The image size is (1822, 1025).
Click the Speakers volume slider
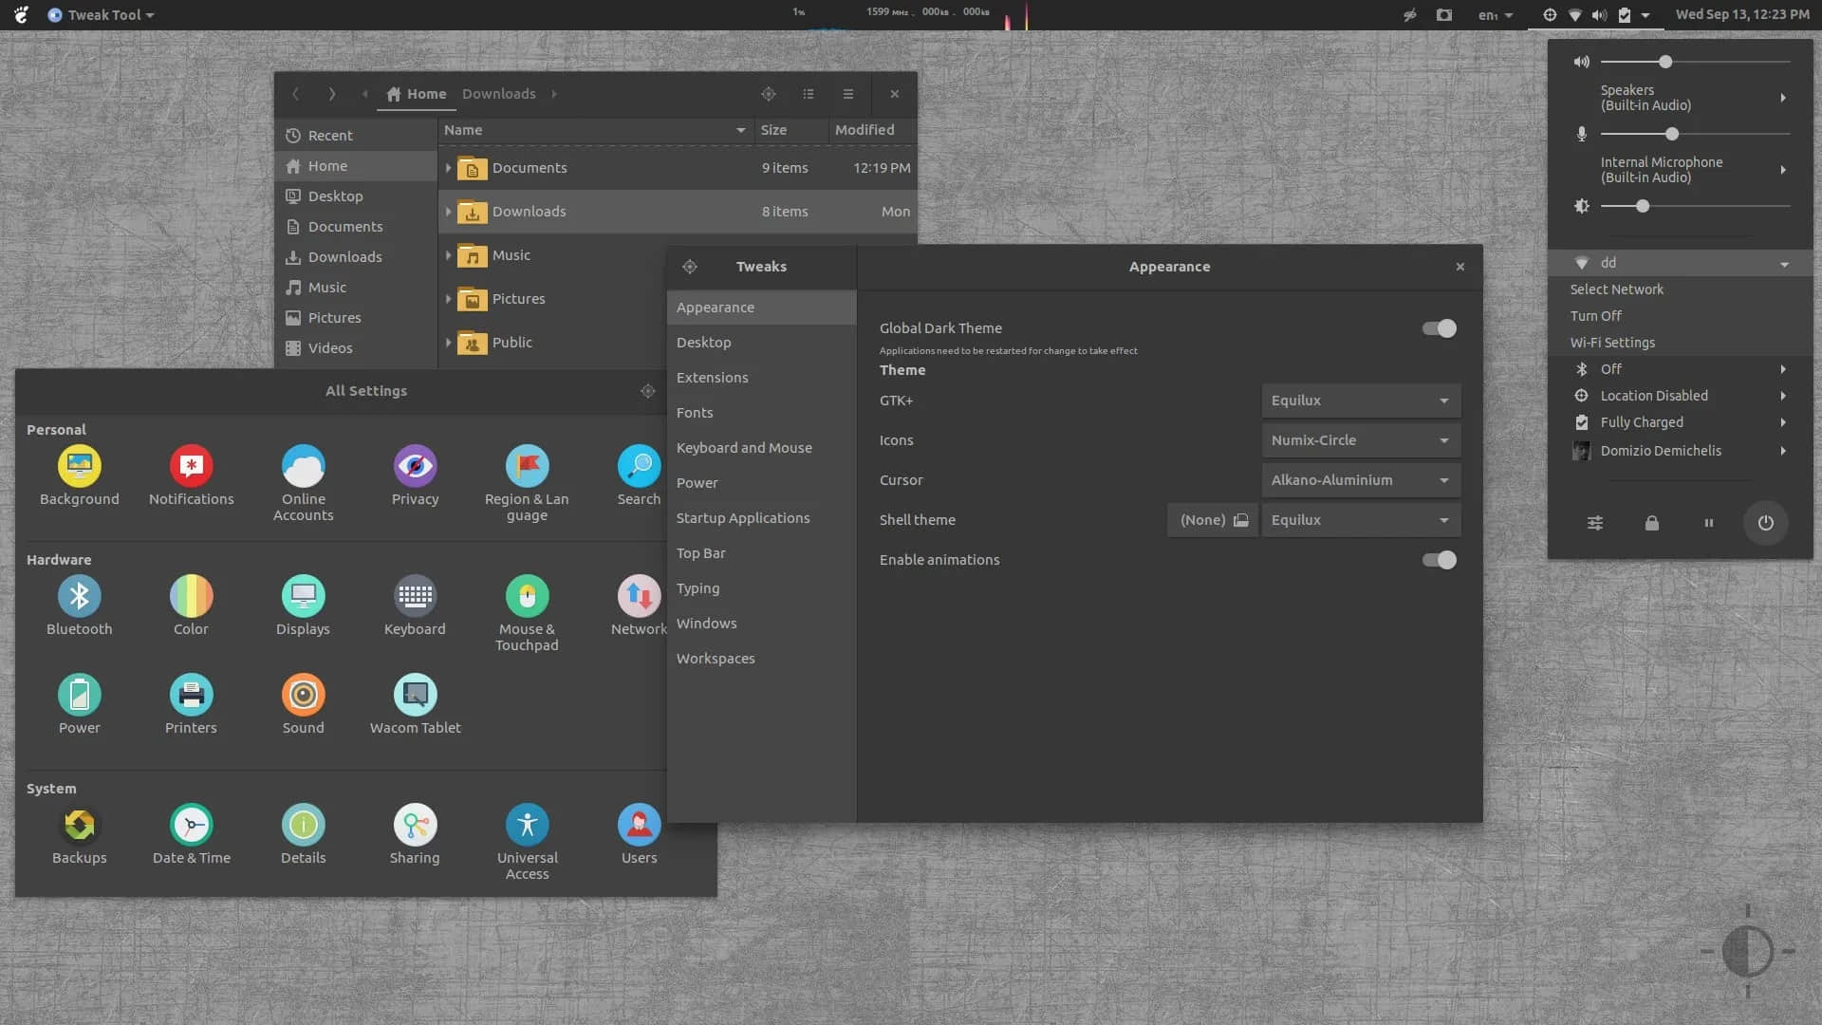[x=1665, y=62]
